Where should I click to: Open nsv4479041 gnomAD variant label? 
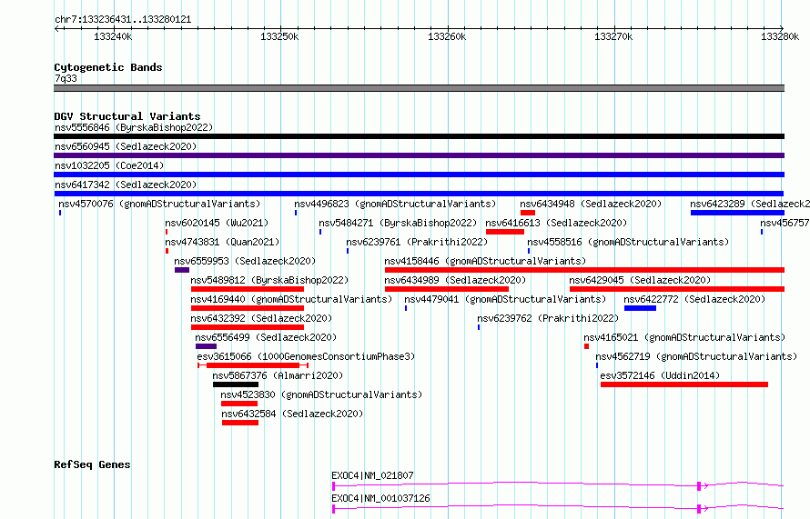pos(505,299)
